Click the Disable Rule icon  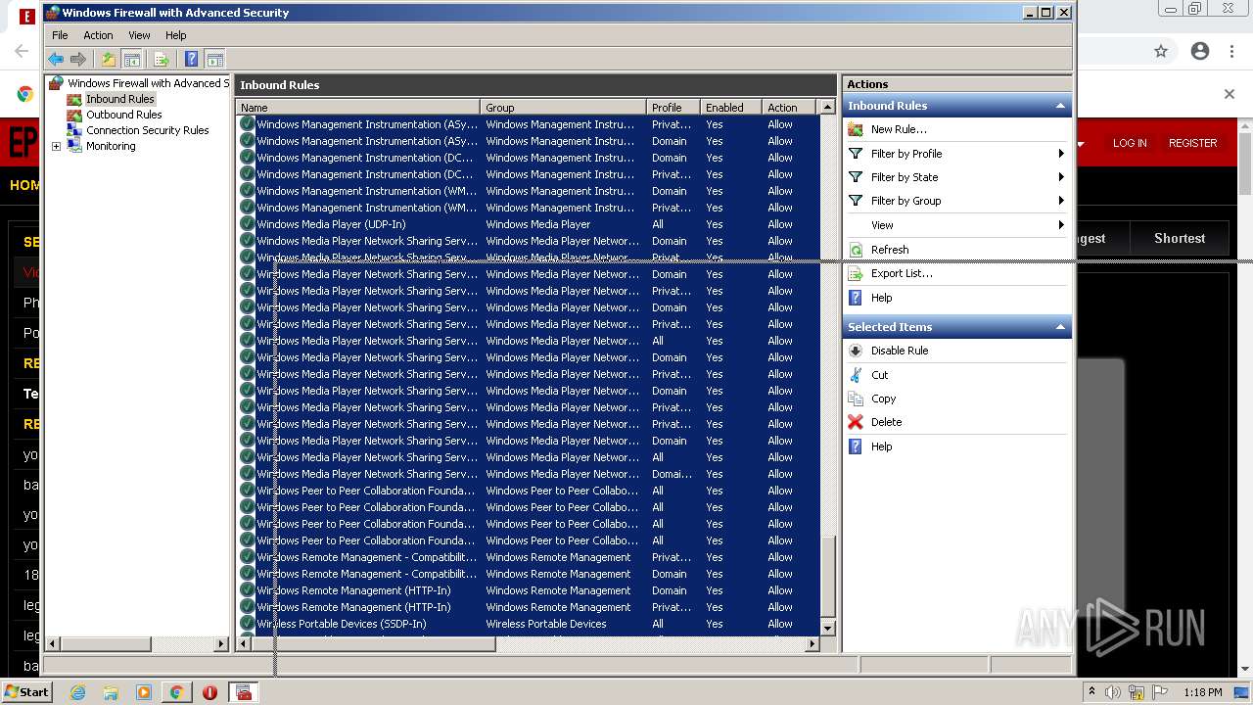tap(856, 351)
